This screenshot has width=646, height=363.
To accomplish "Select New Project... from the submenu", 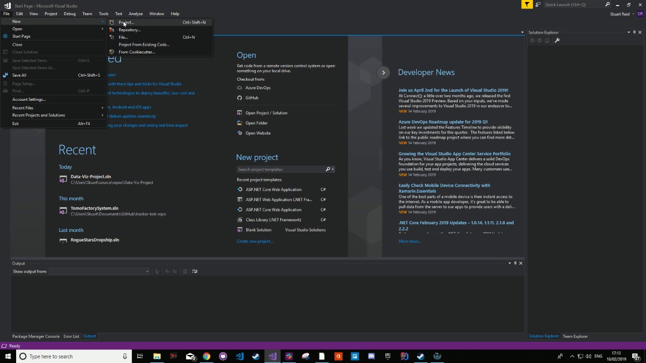I will pyautogui.click(x=159, y=22).
